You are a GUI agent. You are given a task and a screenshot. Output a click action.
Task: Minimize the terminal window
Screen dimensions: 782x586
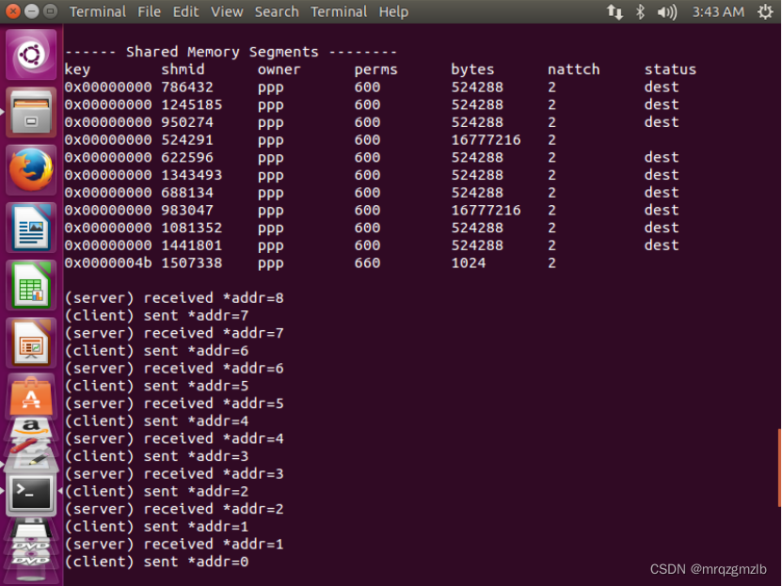coord(31,11)
